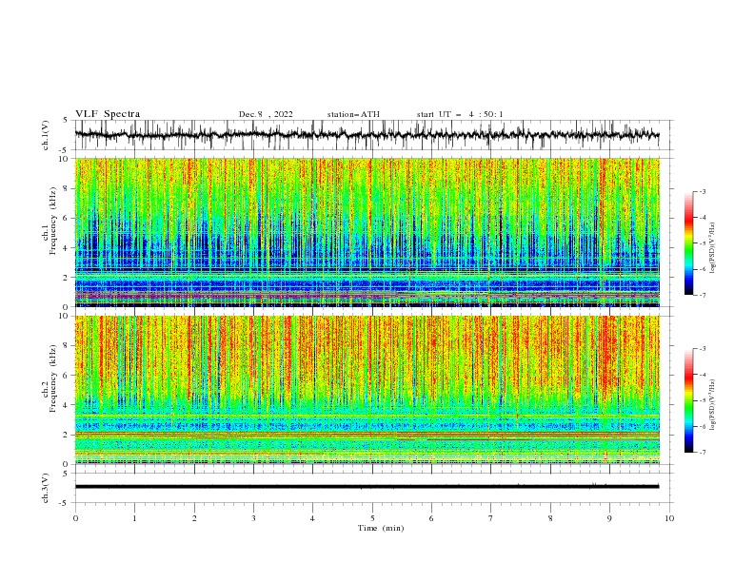Click the ch.1 voltage waveform trace
Image resolution: width=754 pixels, height=582 pixels.
(367, 135)
